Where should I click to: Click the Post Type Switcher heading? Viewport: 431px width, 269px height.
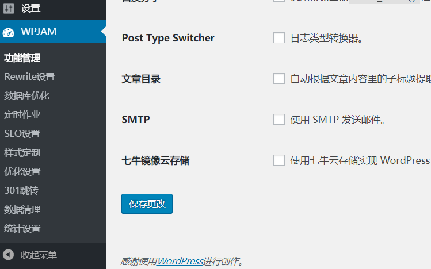[x=168, y=38]
